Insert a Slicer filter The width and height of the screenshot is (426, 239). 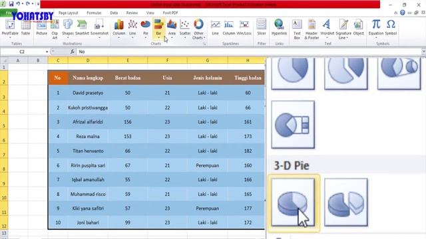[x=262, y=28]
